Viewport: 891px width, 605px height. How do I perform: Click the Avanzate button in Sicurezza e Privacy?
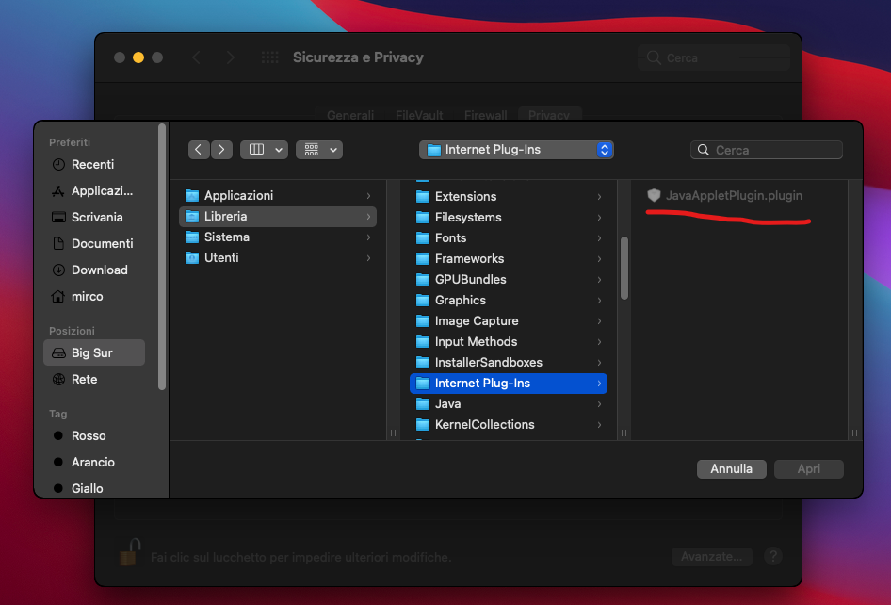tap(712, 557)
